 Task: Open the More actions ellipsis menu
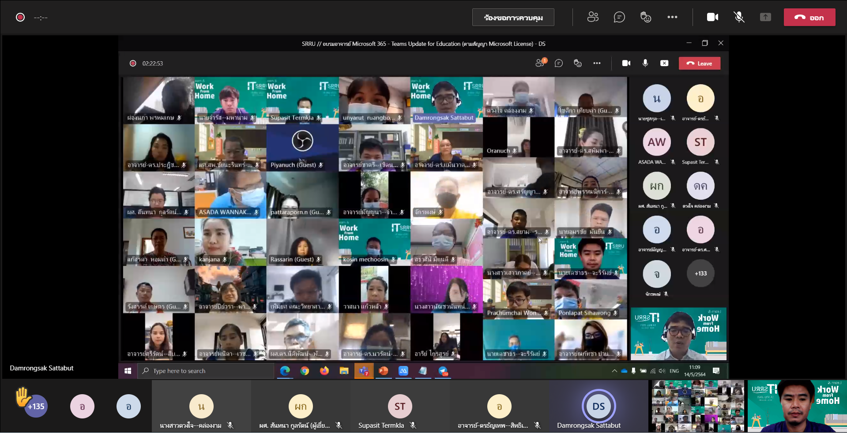(672, 17)
